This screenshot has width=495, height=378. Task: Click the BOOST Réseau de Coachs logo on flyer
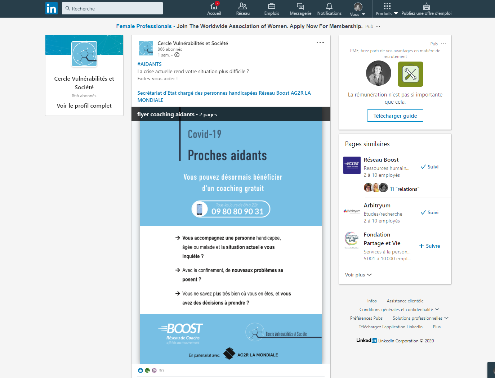[180, 333]
